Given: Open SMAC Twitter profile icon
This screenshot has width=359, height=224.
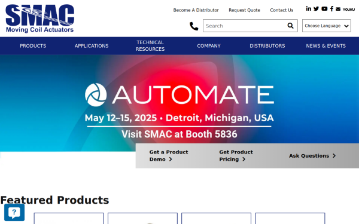Looking at the screenshot, I should pyautogui.click(x=316, y=9).
